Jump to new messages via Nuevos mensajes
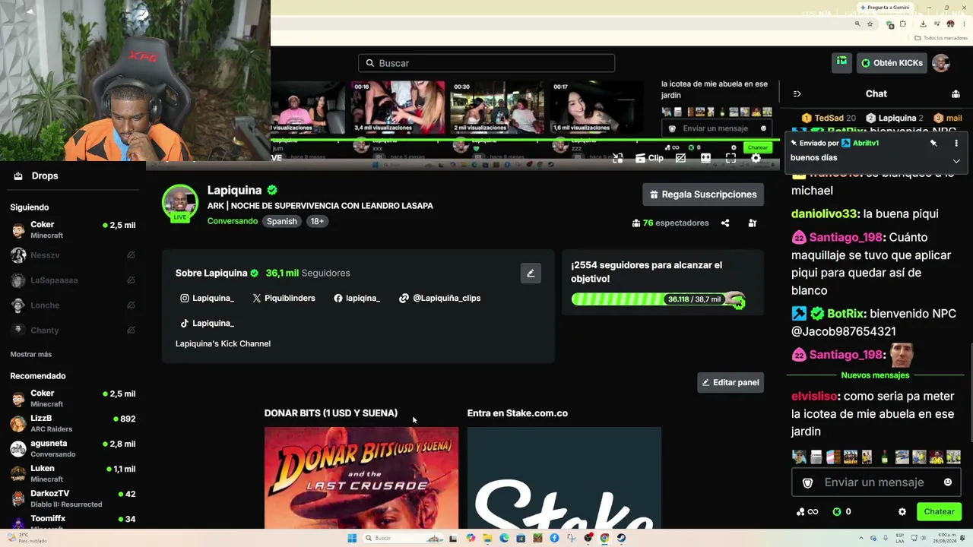The height and width of the screenshot is (547, 973). [875, 375]
